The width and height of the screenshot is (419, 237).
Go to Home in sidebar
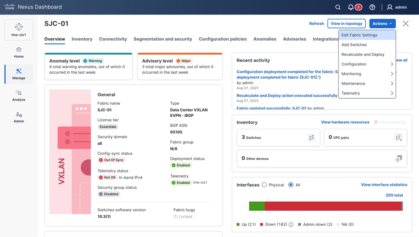(19, 52)
